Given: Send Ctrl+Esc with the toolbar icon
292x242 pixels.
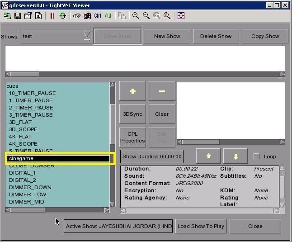Looking at the screenshot, I should [x=87, y=16].
